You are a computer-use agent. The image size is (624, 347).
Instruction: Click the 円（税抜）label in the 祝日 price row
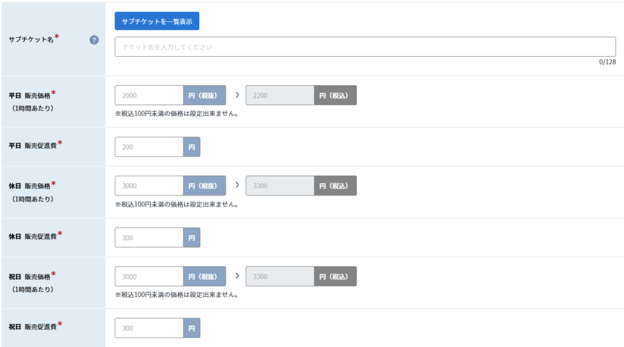[205, 276]
